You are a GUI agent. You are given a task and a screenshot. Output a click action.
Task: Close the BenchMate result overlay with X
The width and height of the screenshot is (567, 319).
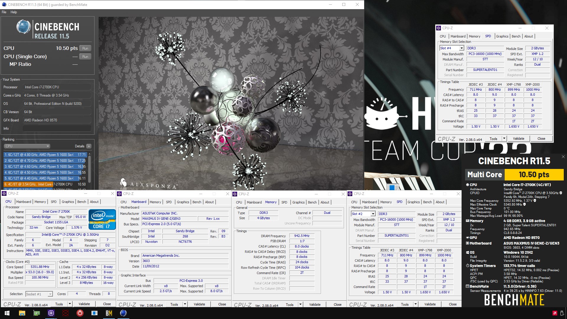563,157
